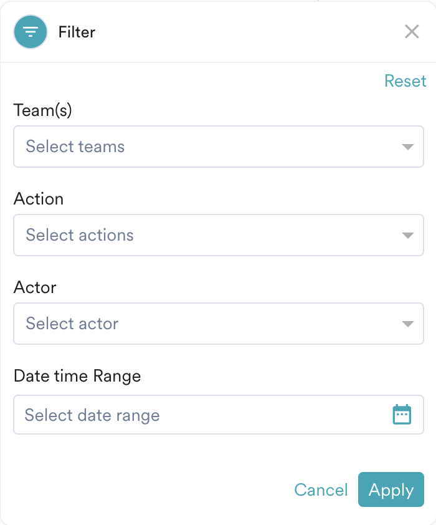This screenshot has width=436, height=525.
Task: Click the Reset link
Action: click(x=405, y=81)
